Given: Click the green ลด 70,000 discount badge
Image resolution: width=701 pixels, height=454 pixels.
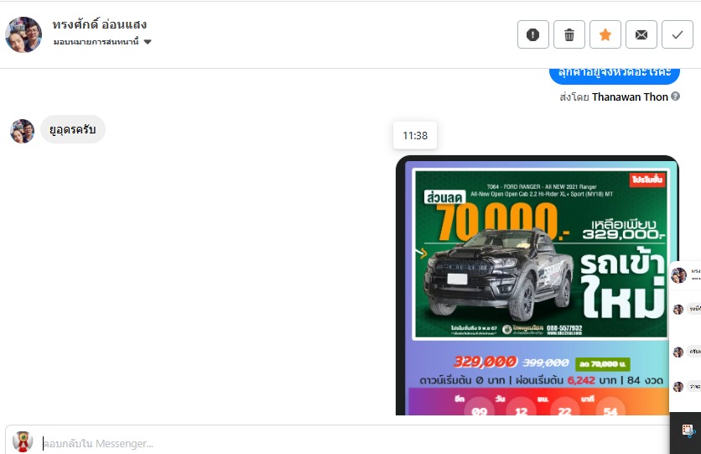Looking at the screenshot, I should [x=603, y=364].
